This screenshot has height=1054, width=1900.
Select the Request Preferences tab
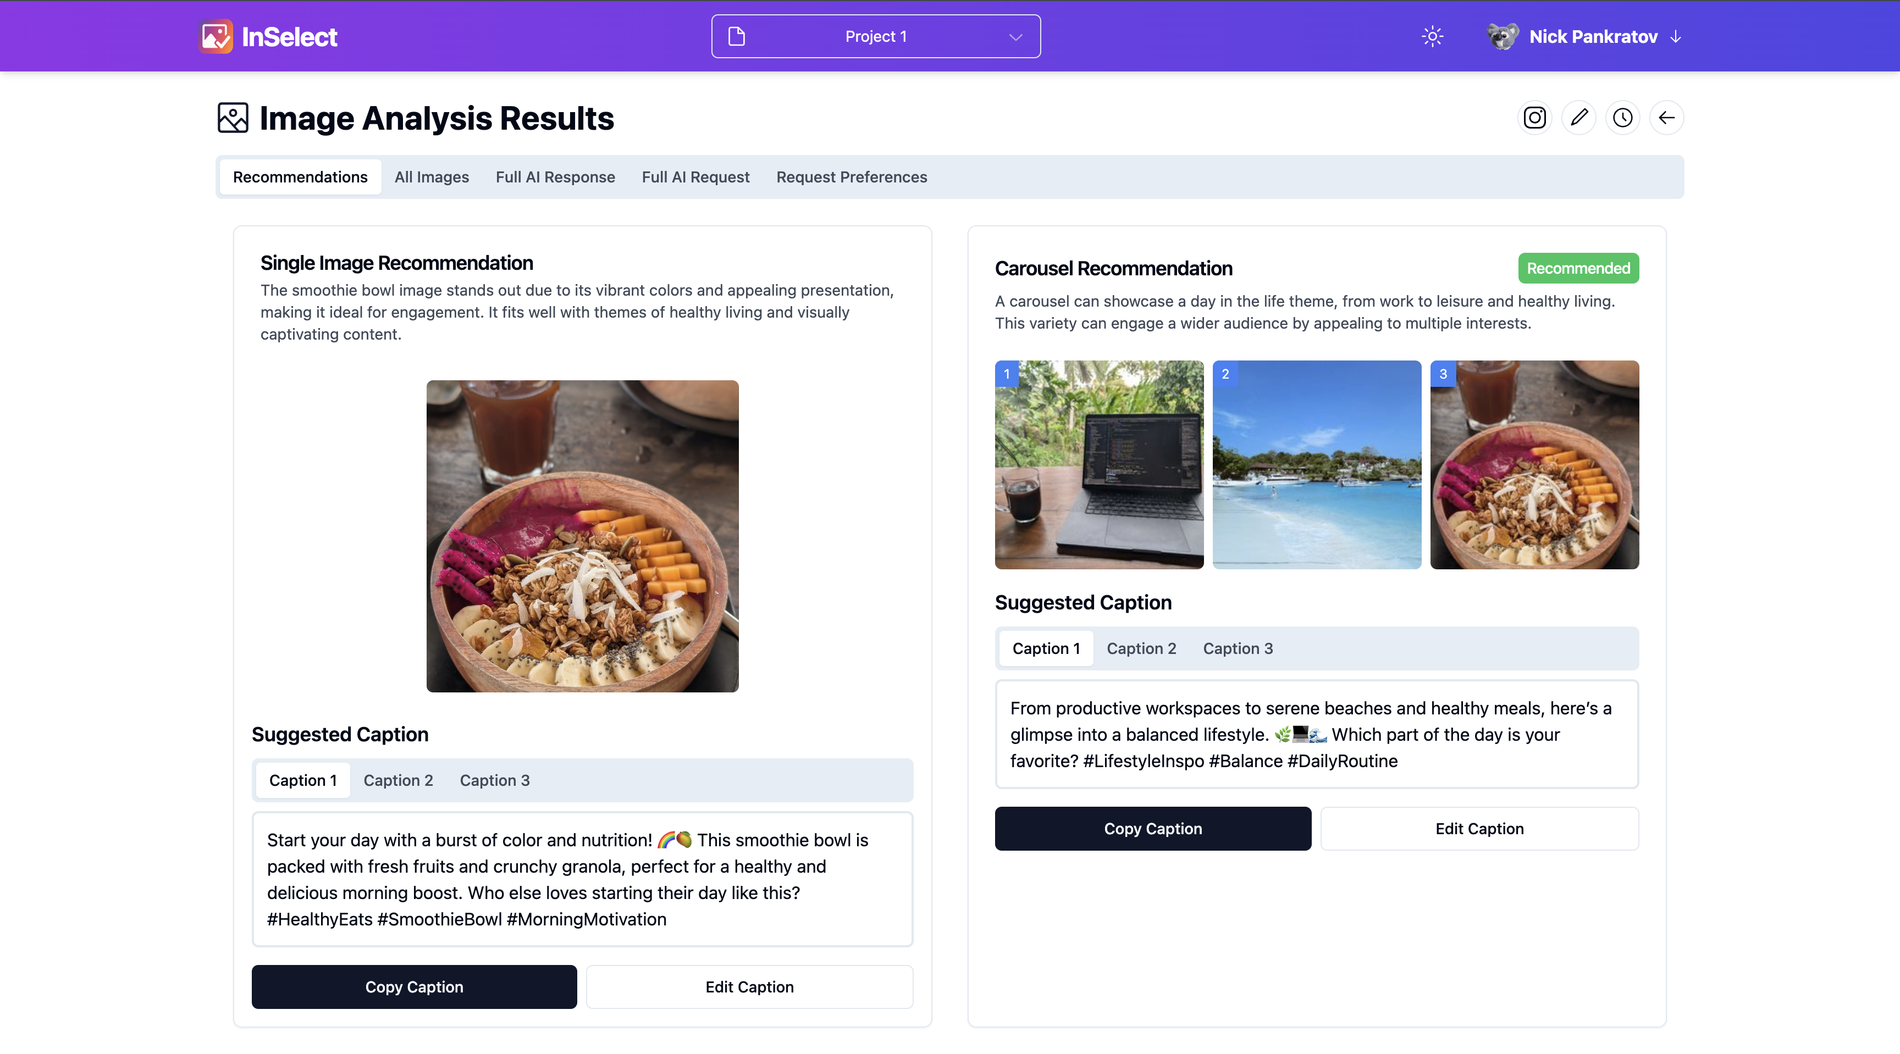pyautogui.click(x=851, y=177)
